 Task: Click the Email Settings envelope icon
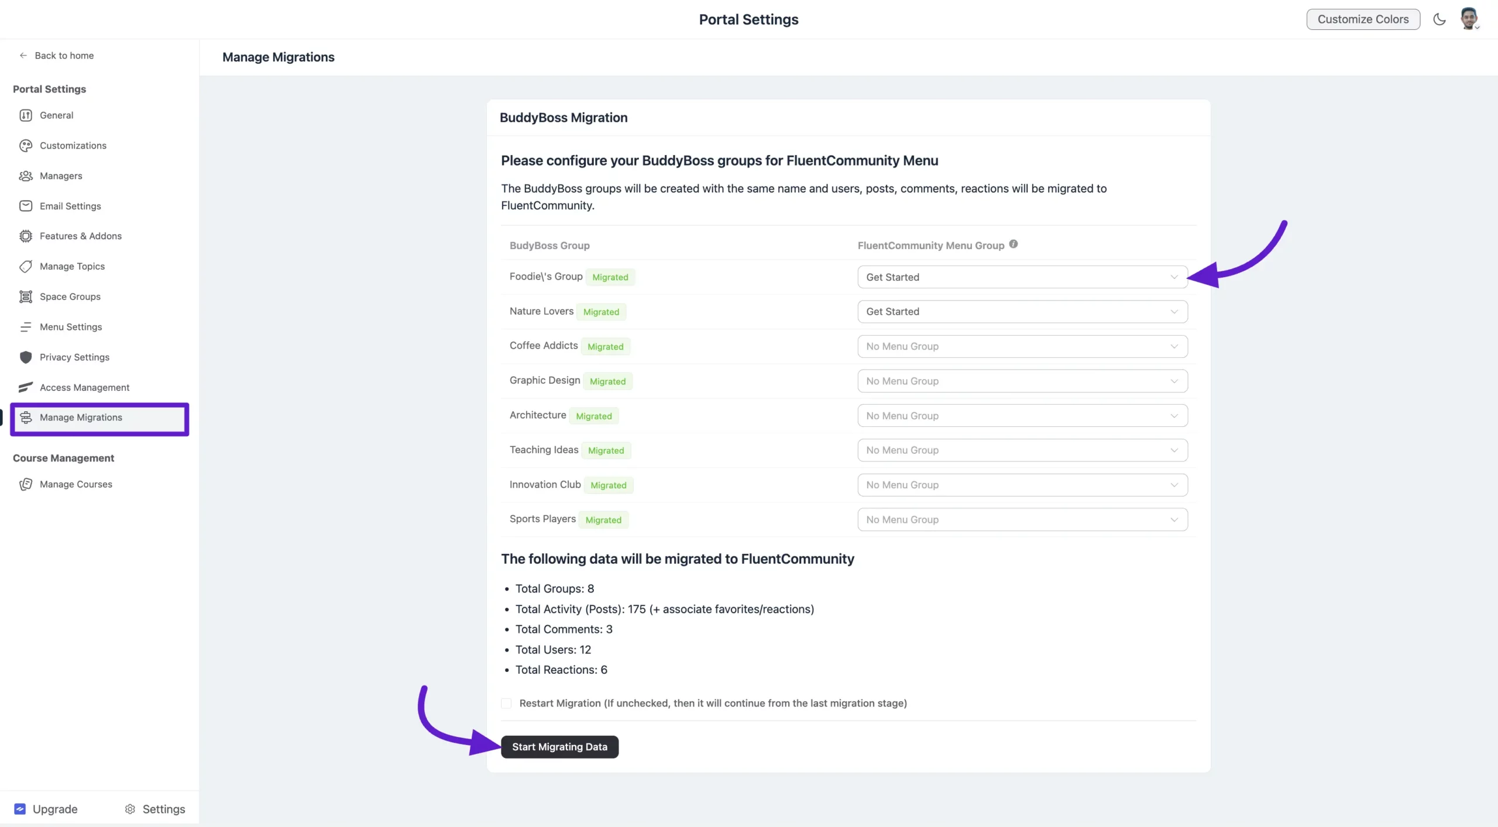26,206
